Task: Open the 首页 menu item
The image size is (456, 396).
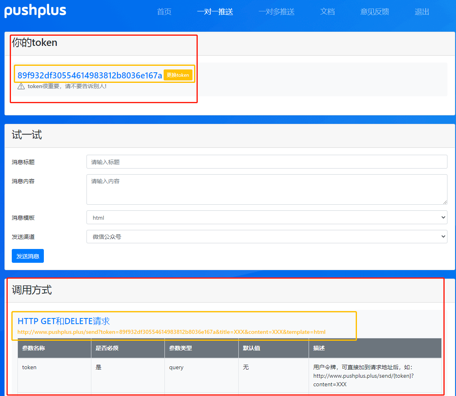Action: 164,12
